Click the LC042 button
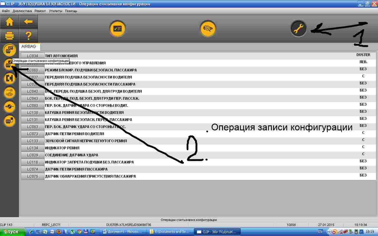This screenshot has height=236, width=378. point(32,91)
